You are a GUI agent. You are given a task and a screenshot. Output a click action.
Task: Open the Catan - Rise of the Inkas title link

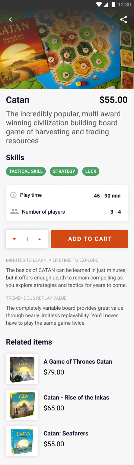pos(76,398)
